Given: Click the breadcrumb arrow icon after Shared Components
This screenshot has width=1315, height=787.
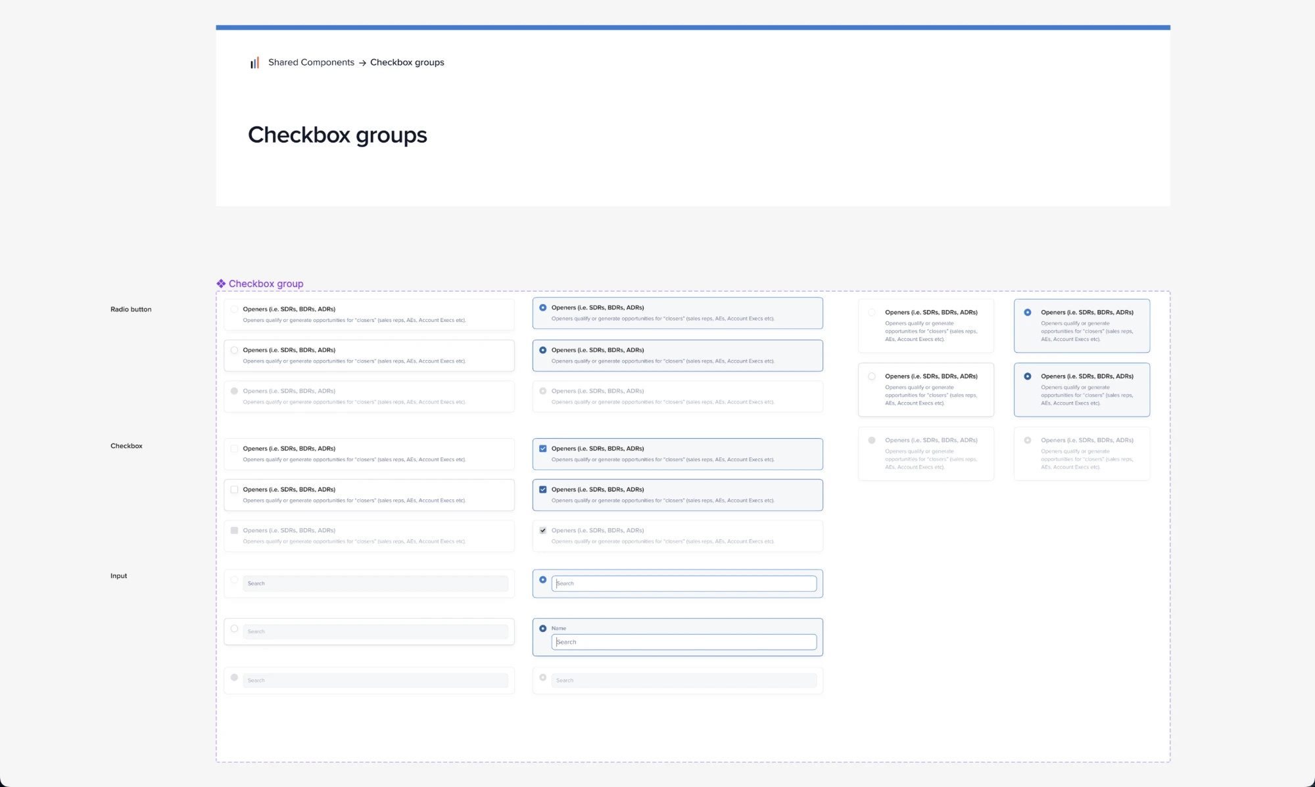Looking at the screenshot, I should click(362, 63).
